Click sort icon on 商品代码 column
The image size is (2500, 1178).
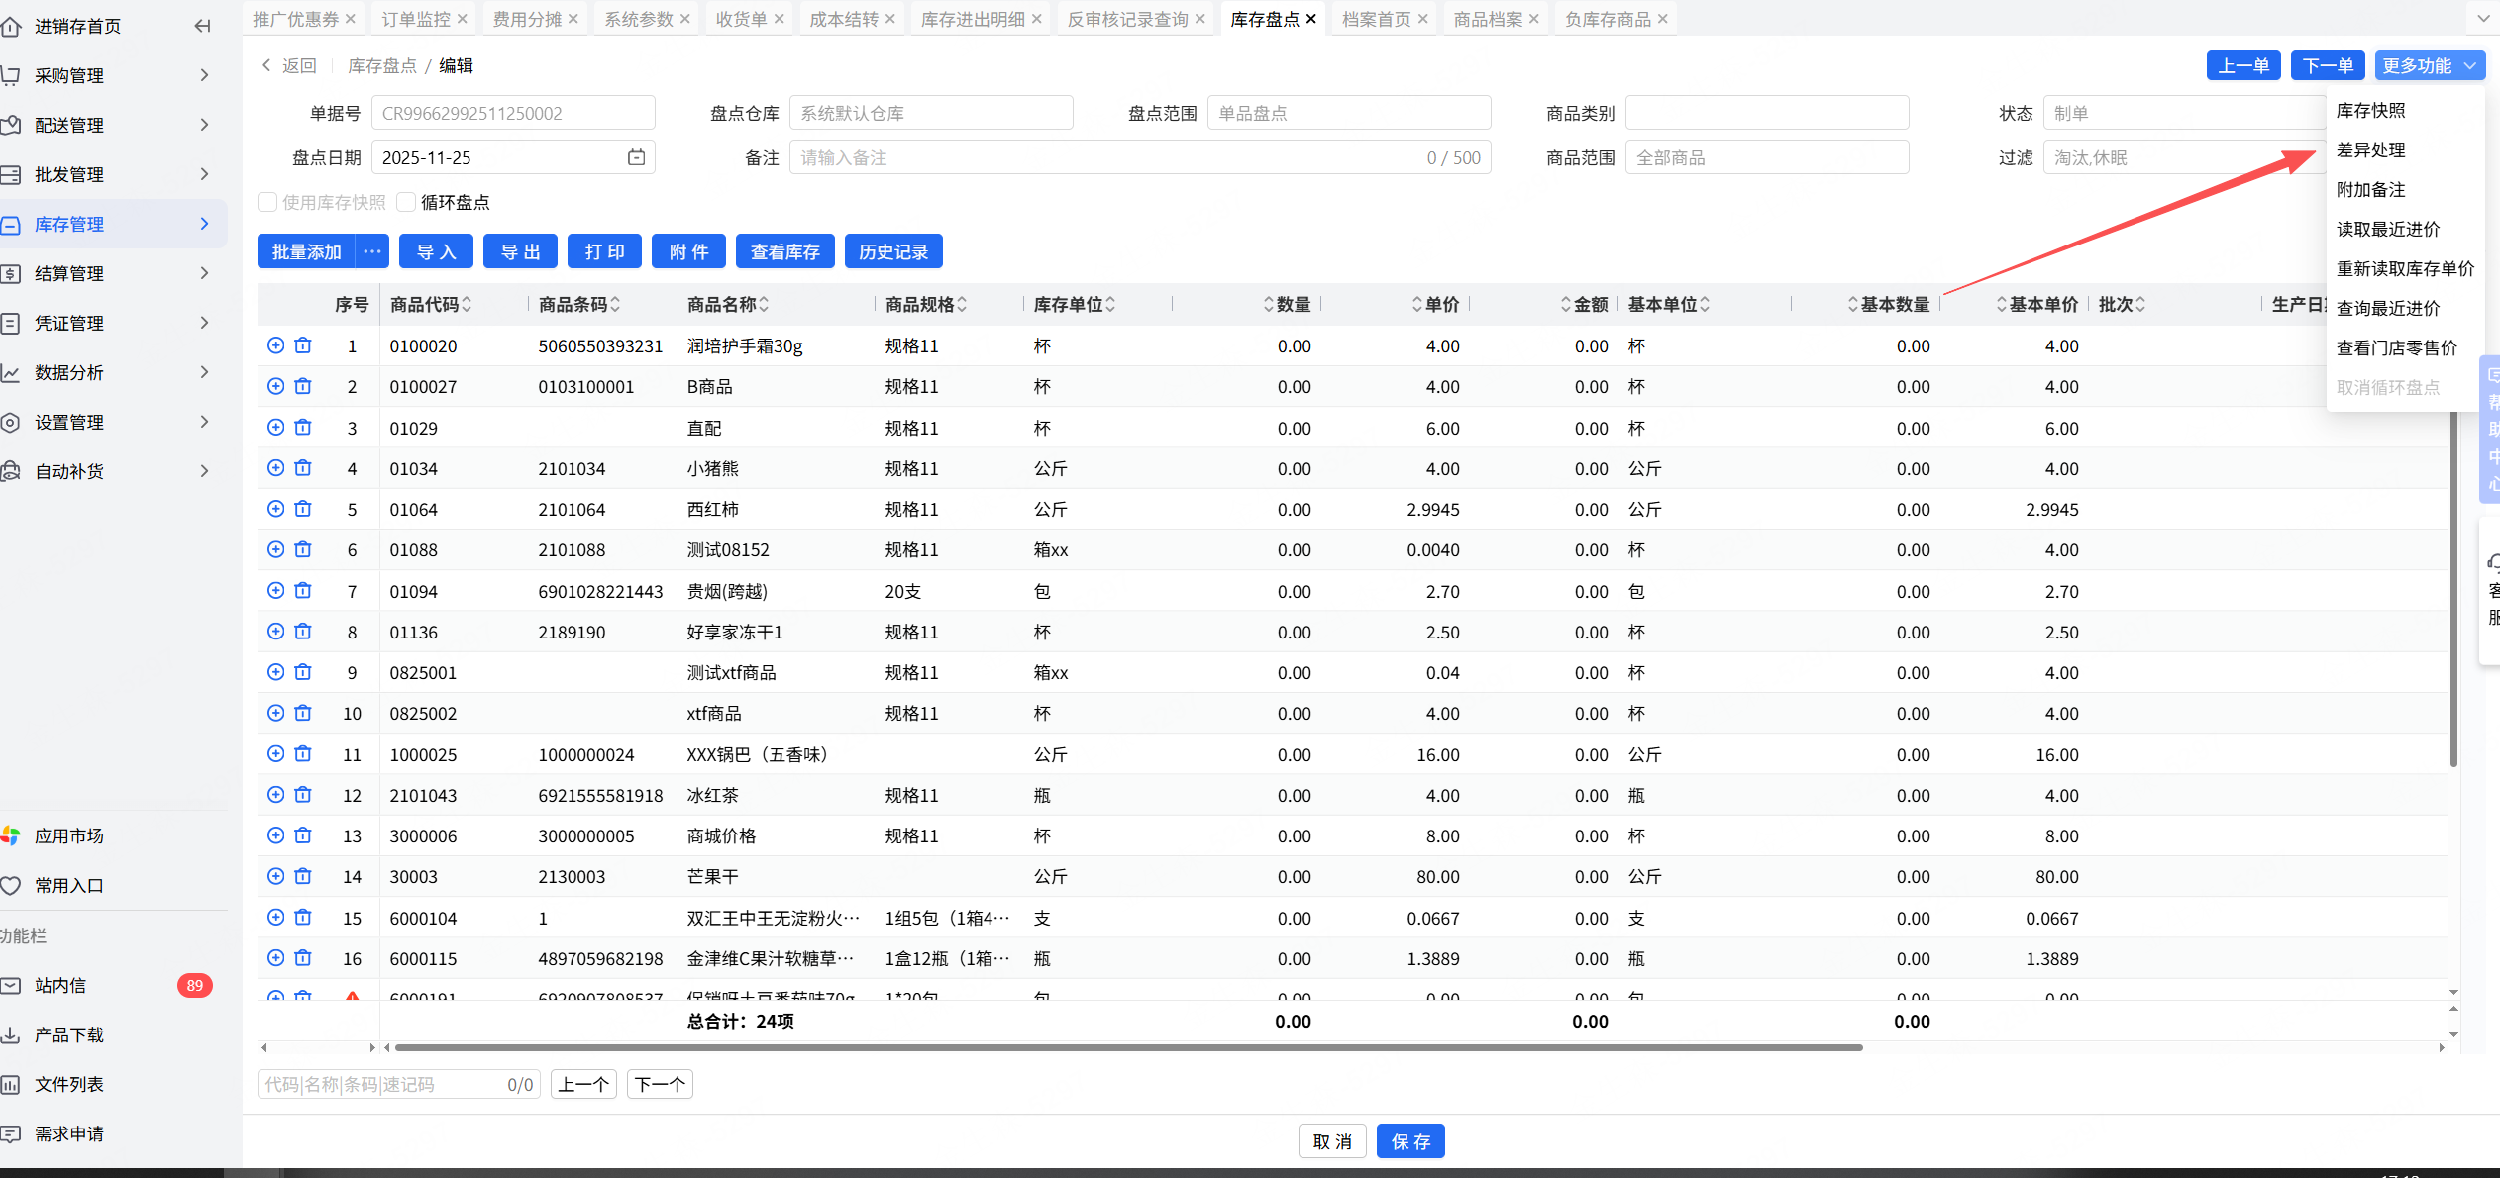467,304
